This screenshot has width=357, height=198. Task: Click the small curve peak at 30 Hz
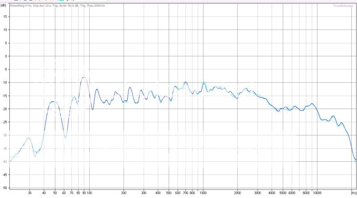pyautogui.click(x=29, y=138)
